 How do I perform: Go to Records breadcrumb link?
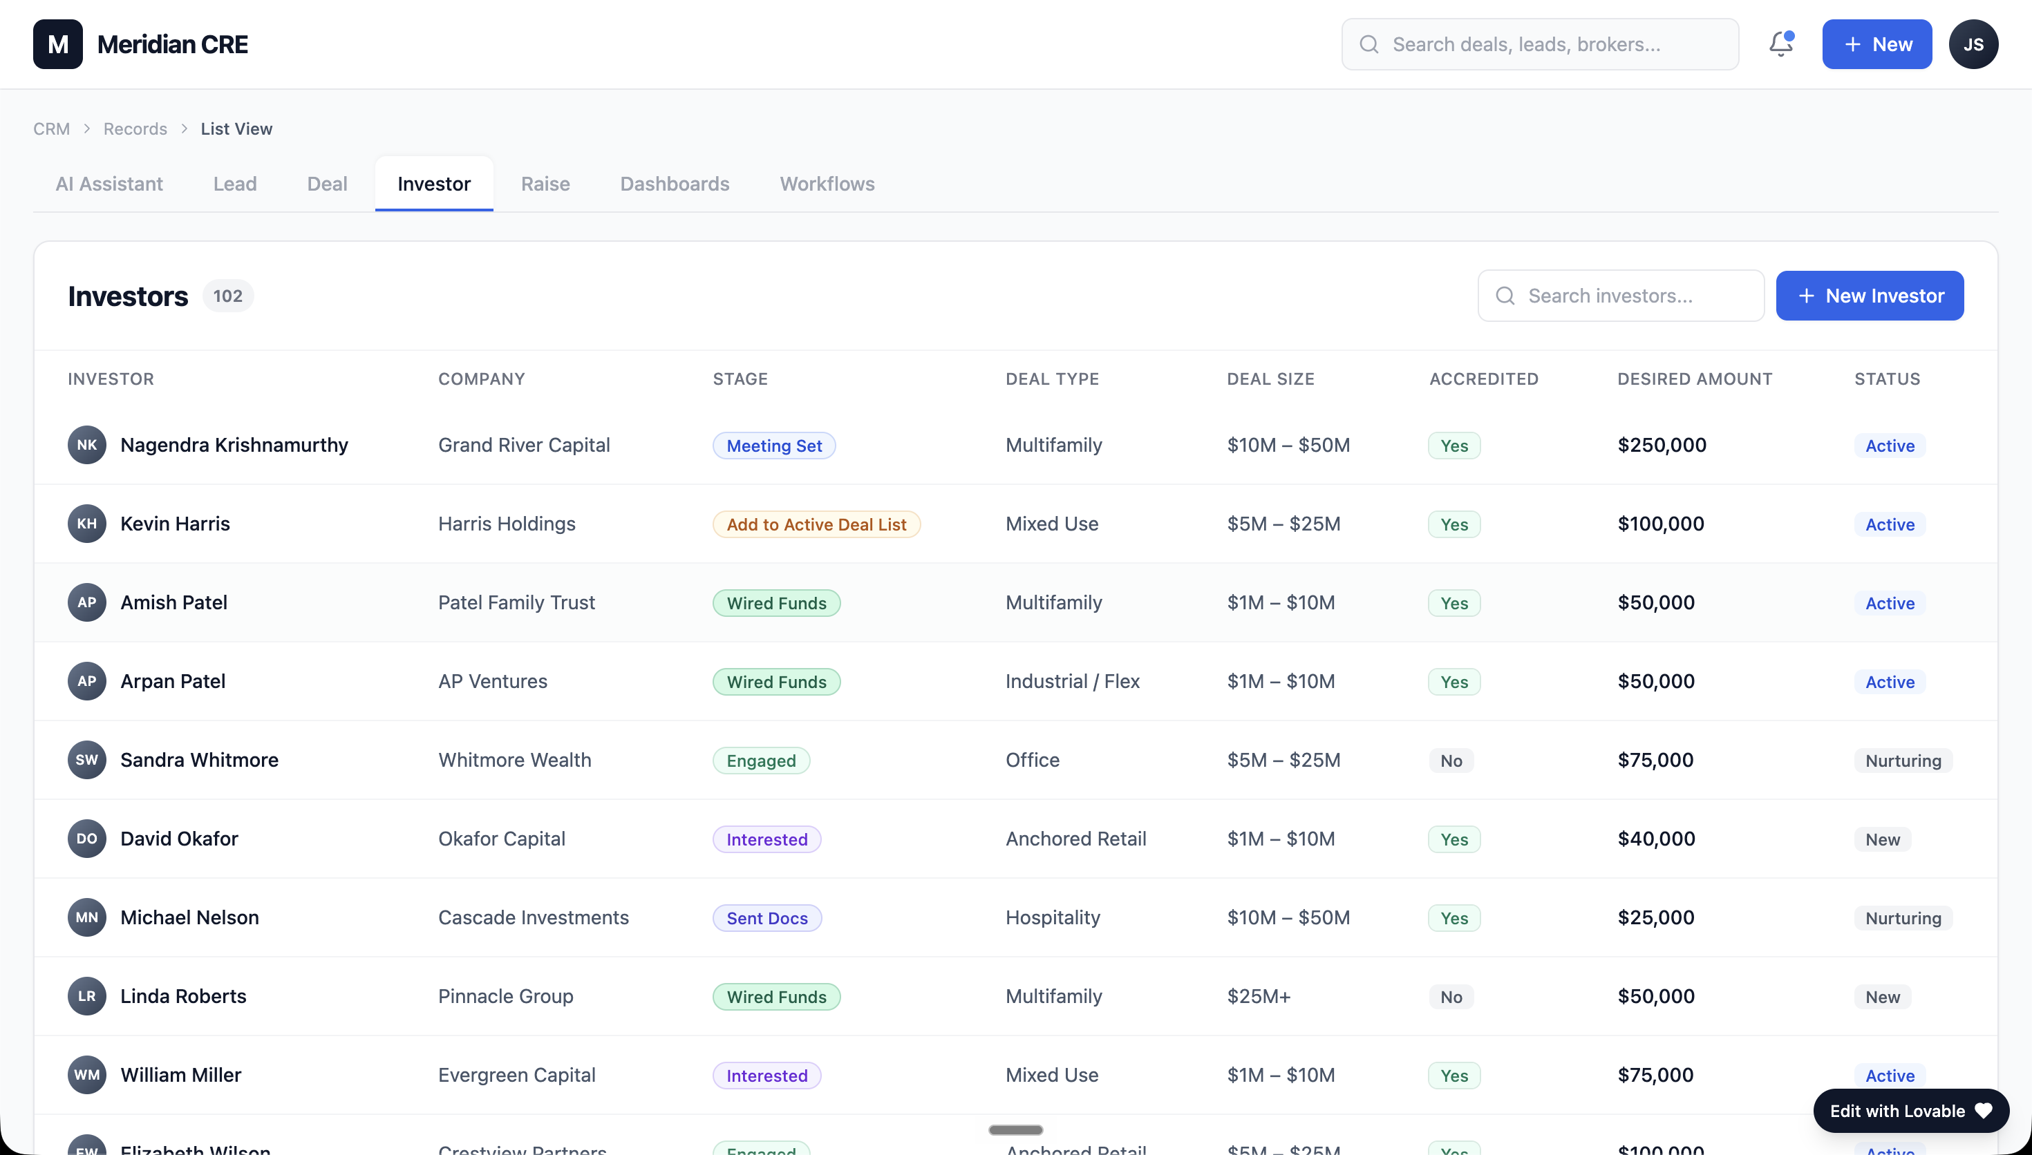135,128
